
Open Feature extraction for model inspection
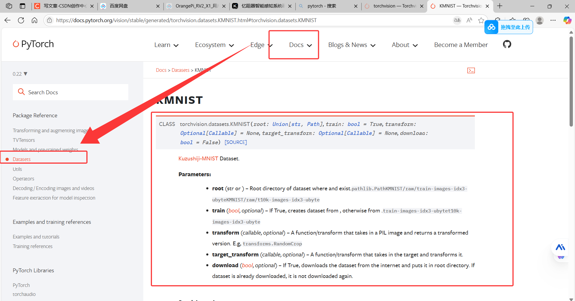[x=54, y=198]
